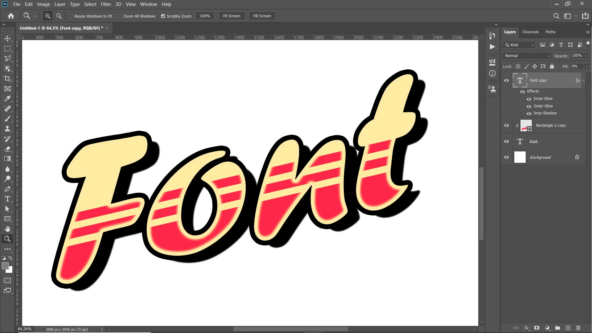Viewport: 592px width, 333px height.
Task: Open the blend mode Normal dropdown
Action: [527, 56]
